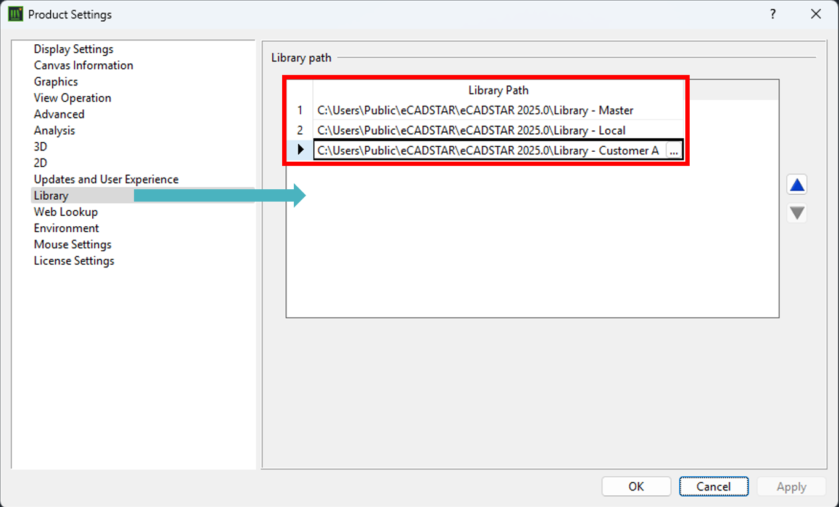
Task: Open folder browser via the ellipsis button
Action: pyautogui.click(x=674, y=151)
